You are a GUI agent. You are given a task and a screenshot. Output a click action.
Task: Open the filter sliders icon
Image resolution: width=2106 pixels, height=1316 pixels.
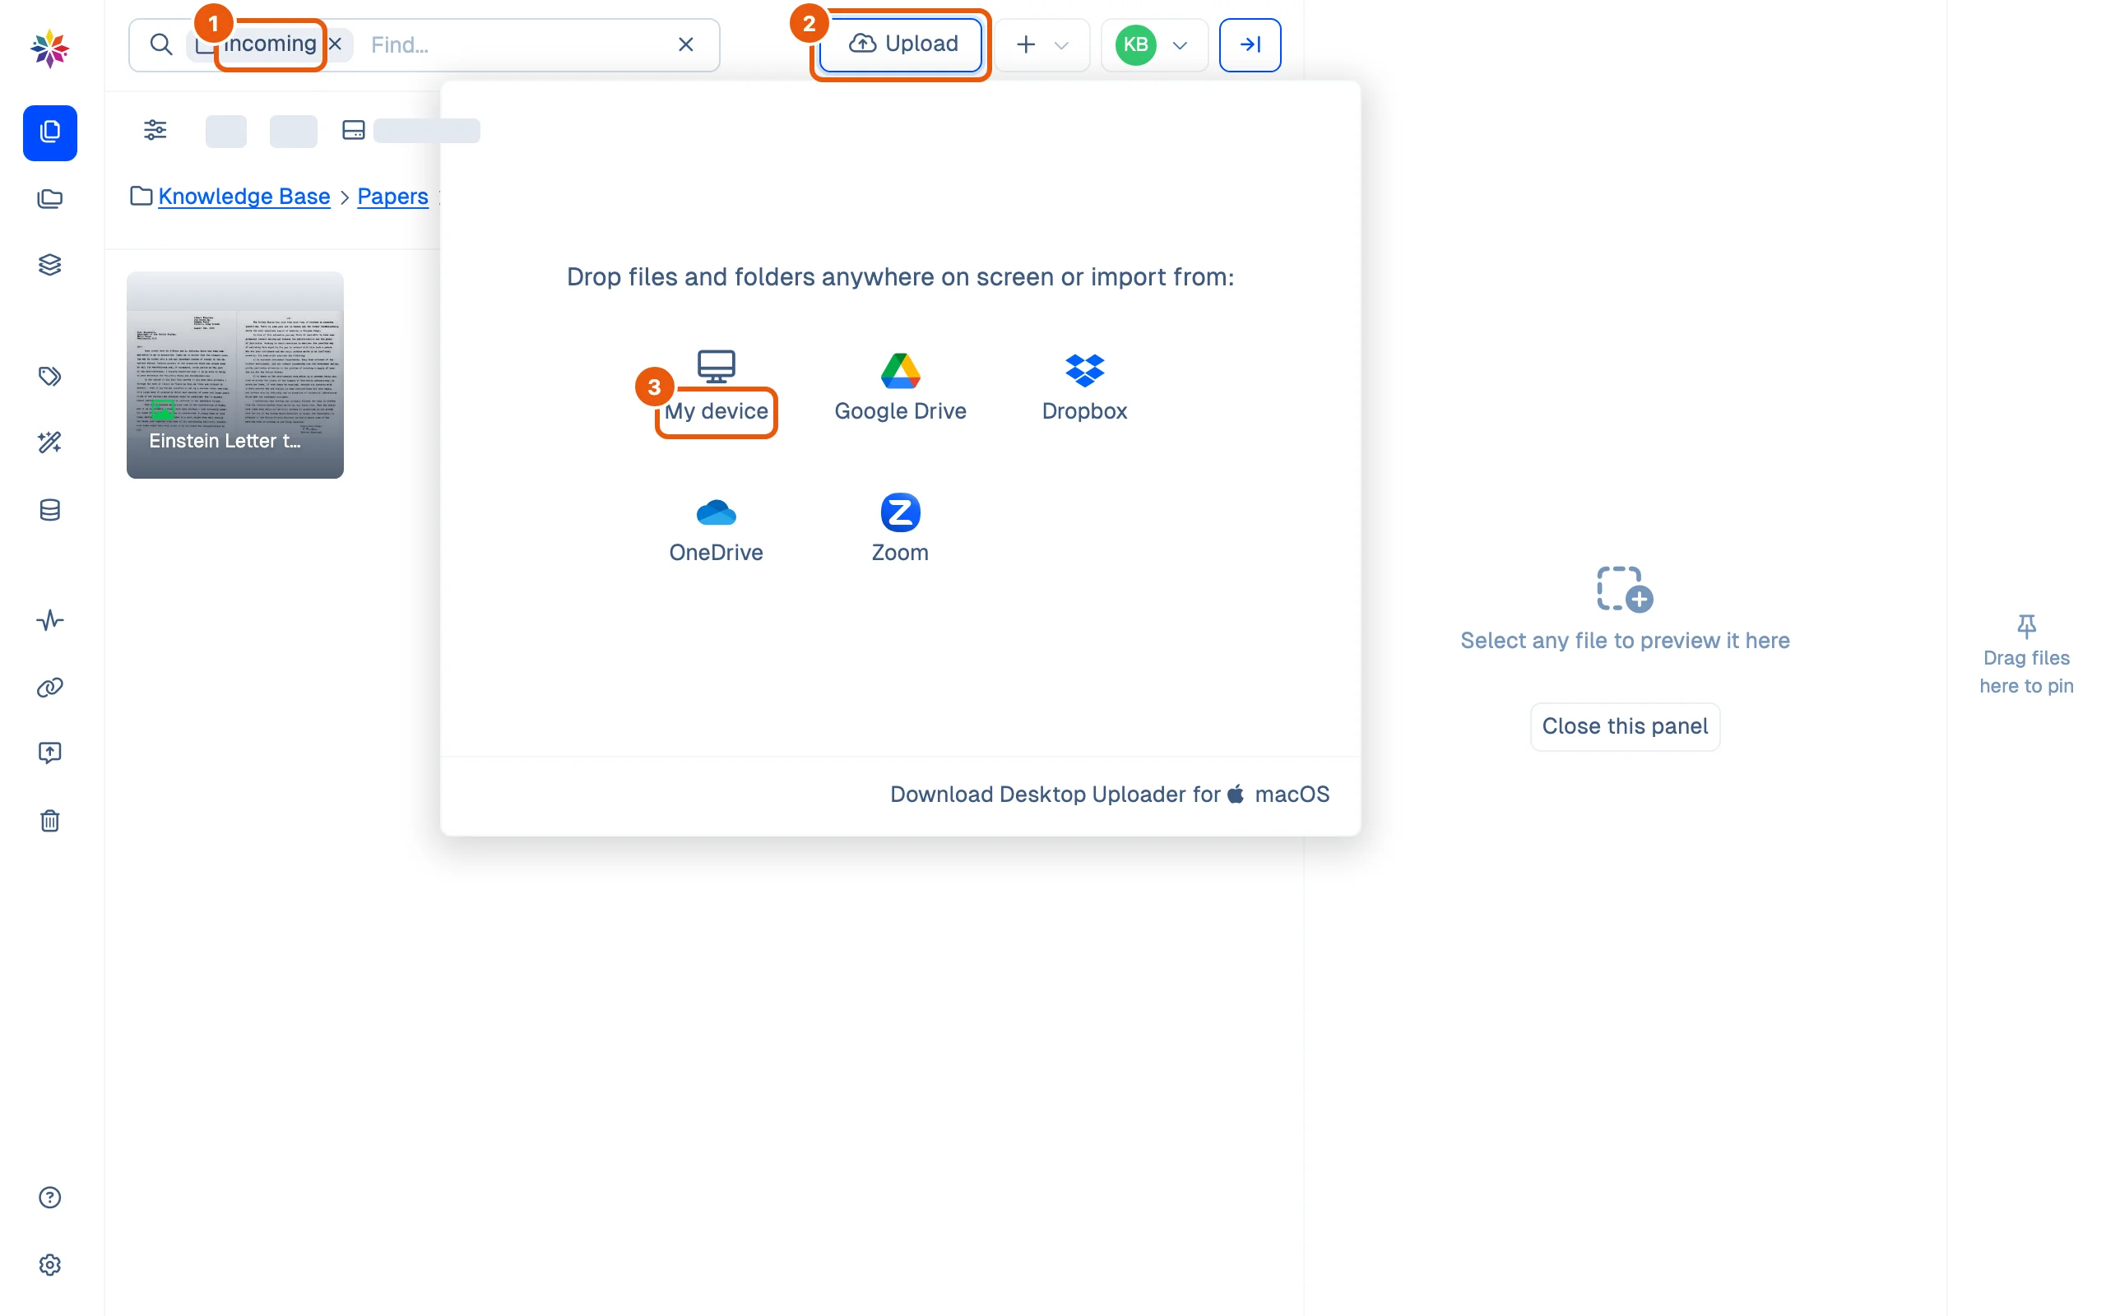(x=155, y=130)
